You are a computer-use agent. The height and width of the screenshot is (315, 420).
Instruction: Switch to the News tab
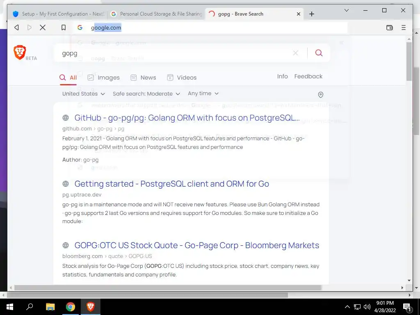pyautogui.click(x=143, y=78)
